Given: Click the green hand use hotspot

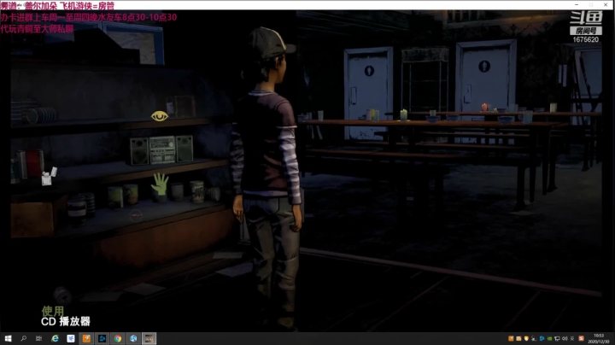Looking at the screenshot, I should coord(160,184).
